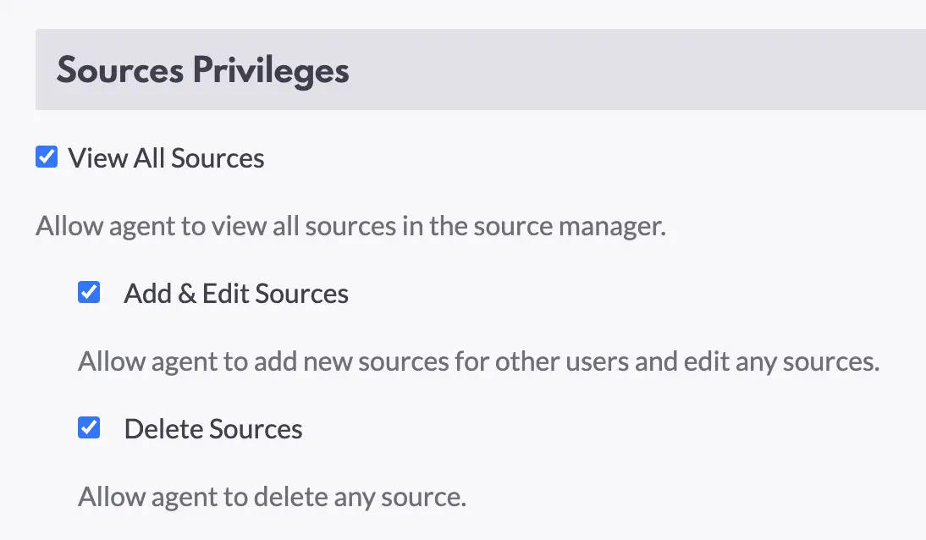Viewport: 926px width, 540px height.
Task: Click the "Sources Privileges" section heading
Action: 203,70
